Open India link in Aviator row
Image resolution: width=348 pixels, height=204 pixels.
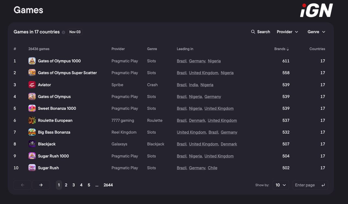click(x=193, y=85)
